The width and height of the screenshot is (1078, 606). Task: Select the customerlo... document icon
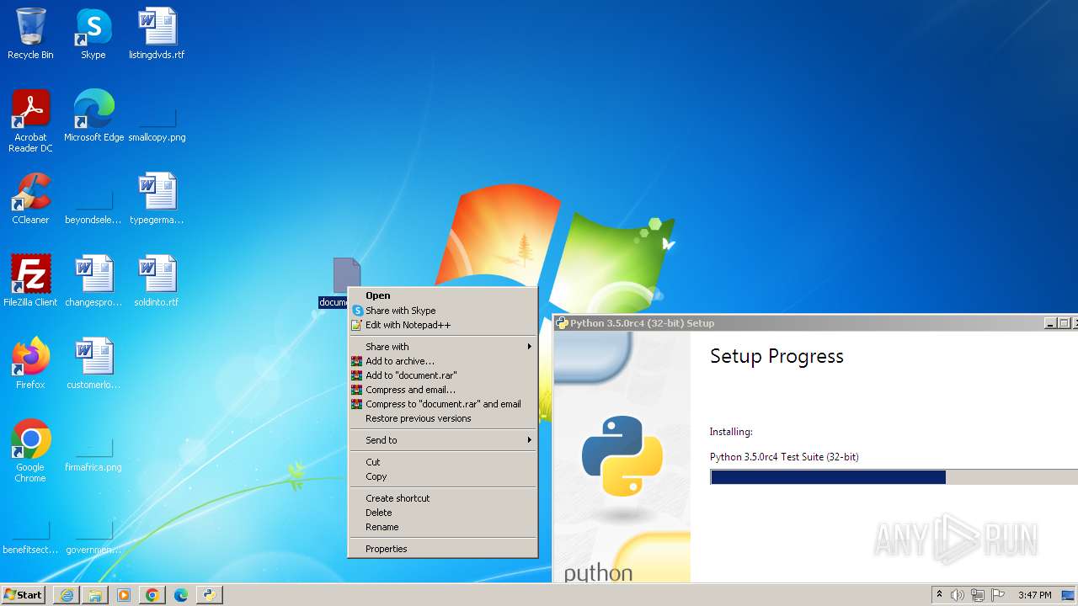click(x=93, y=364)
